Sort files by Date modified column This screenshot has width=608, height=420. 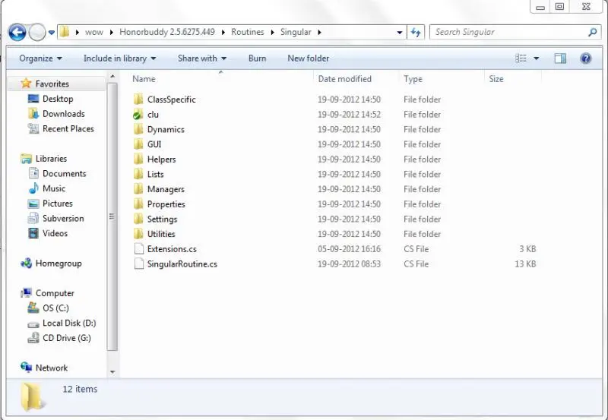pyautogui.click(x=344, y=79)
